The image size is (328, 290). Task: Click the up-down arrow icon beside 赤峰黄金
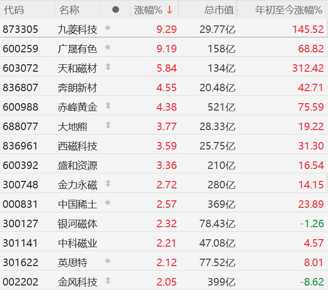pos(108,106)
